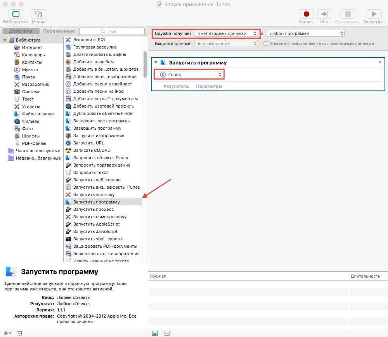This screenshot has width=388, height=337.
Task: Open Служба получает input type dropdown
Action: coord(227,33)
